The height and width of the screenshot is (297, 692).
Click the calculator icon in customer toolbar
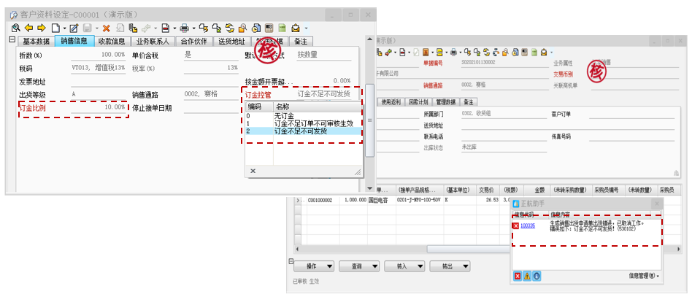[269, 28]
